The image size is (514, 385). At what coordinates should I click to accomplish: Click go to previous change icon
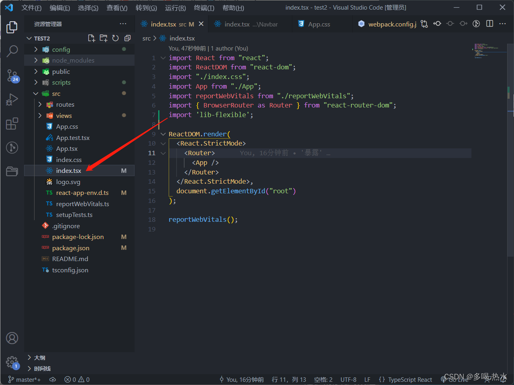coord(437,24)
